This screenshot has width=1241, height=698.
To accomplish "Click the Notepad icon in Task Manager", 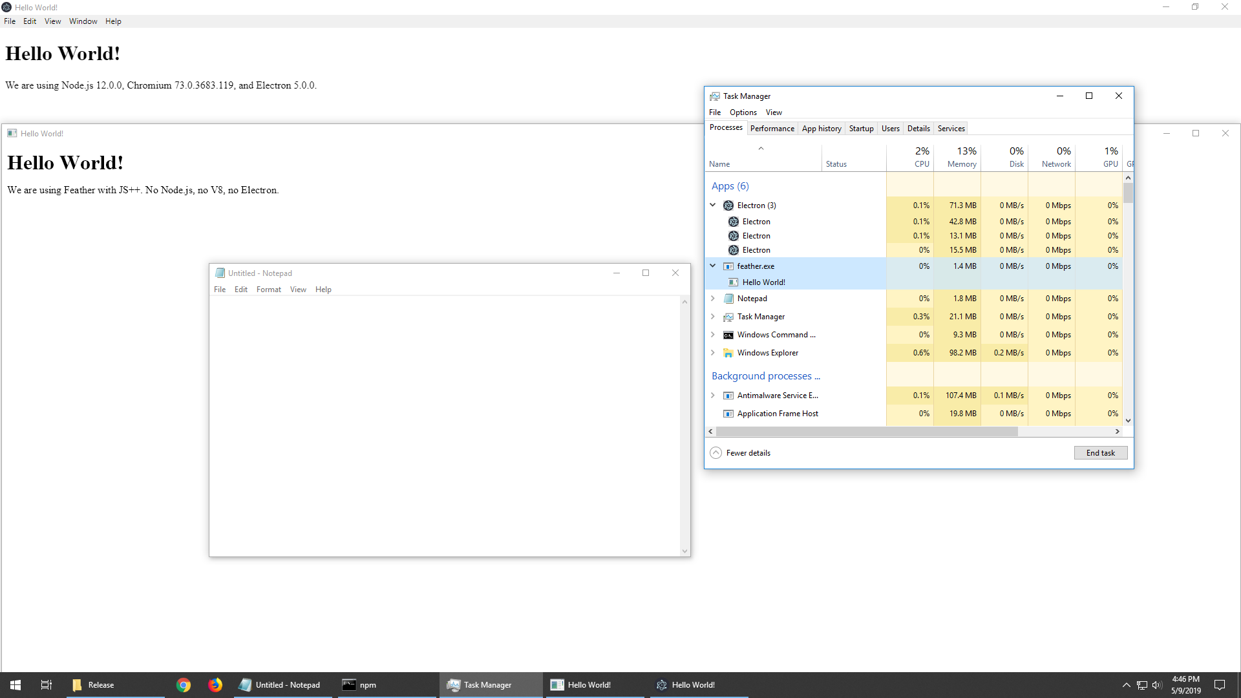I will (728, 299).
